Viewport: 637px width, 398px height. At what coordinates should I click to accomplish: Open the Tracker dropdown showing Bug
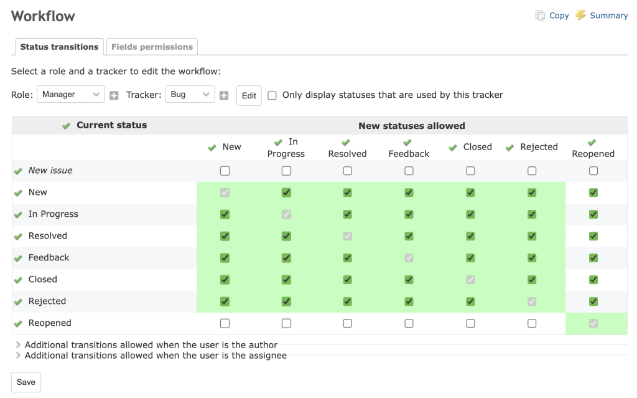point(191,95)
